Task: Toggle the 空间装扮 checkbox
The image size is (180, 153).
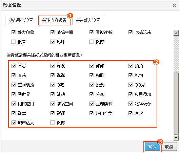Action: 14,85
